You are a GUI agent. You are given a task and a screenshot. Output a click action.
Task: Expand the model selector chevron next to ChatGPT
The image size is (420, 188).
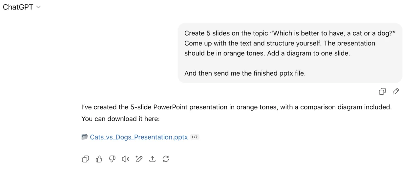(x=38, y=7)
